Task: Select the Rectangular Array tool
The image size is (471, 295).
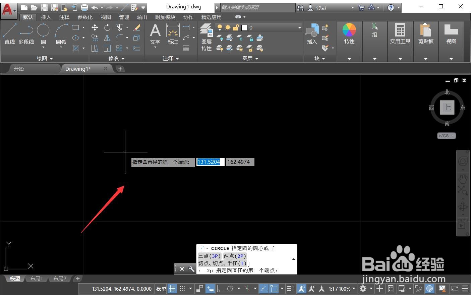Action: 119,48
